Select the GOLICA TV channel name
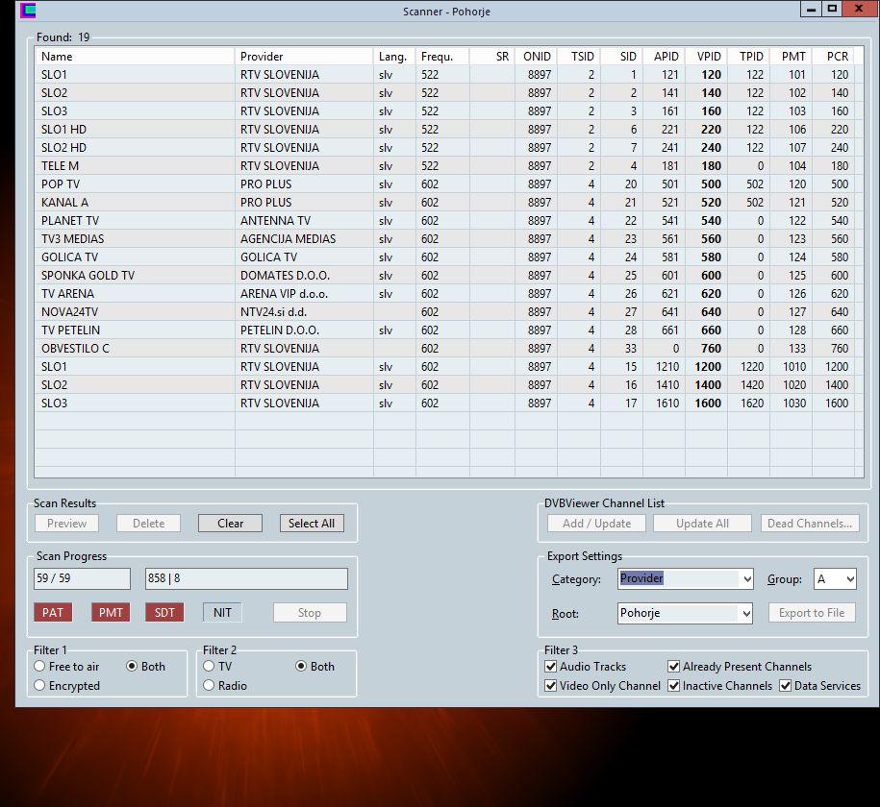 [69, 257]
